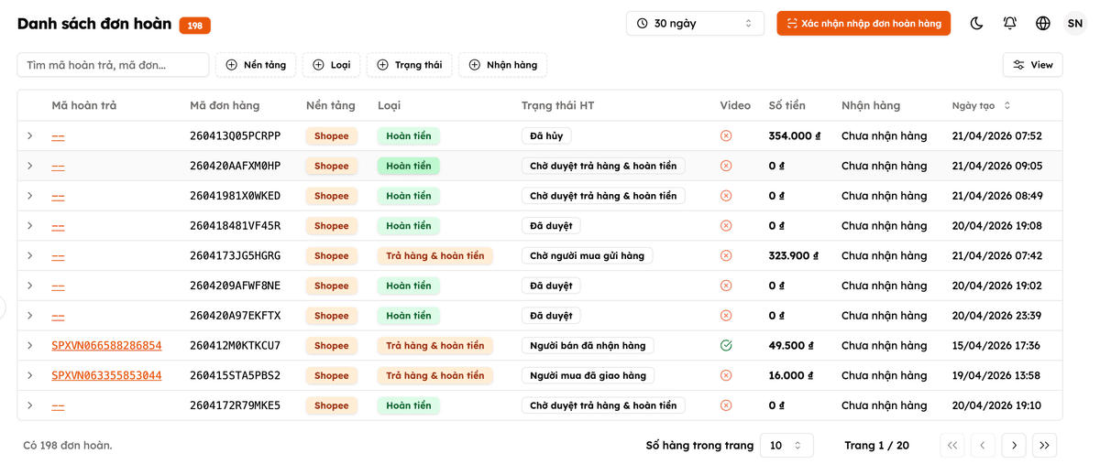Click Mã hoàn trả column header
The width and height of the screenshot is (1100, 475).
pyautogui.click(x=84, y=105)
